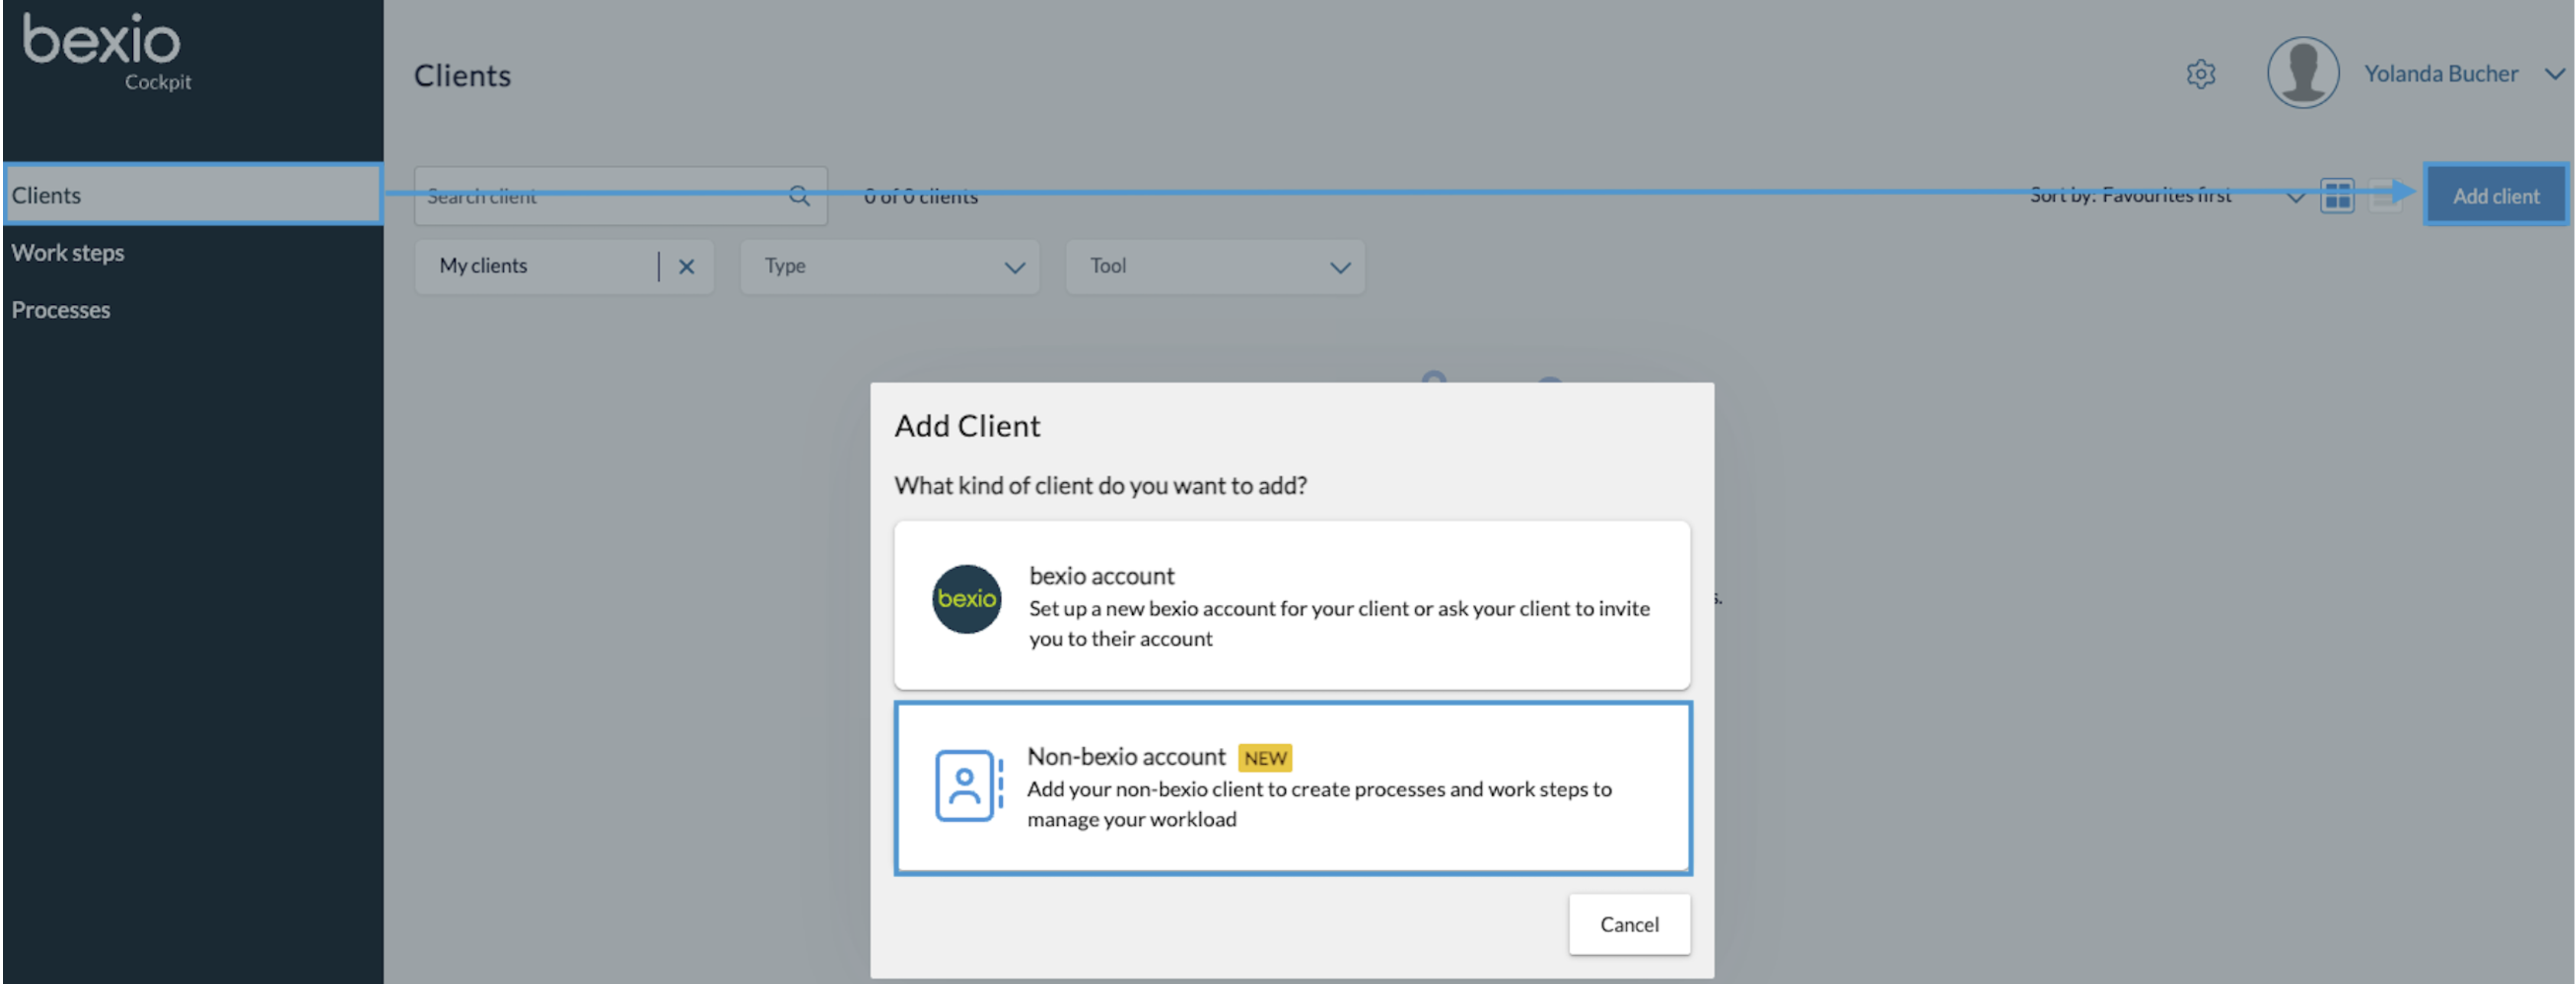Choose the bexio account option

[1292, 604]
